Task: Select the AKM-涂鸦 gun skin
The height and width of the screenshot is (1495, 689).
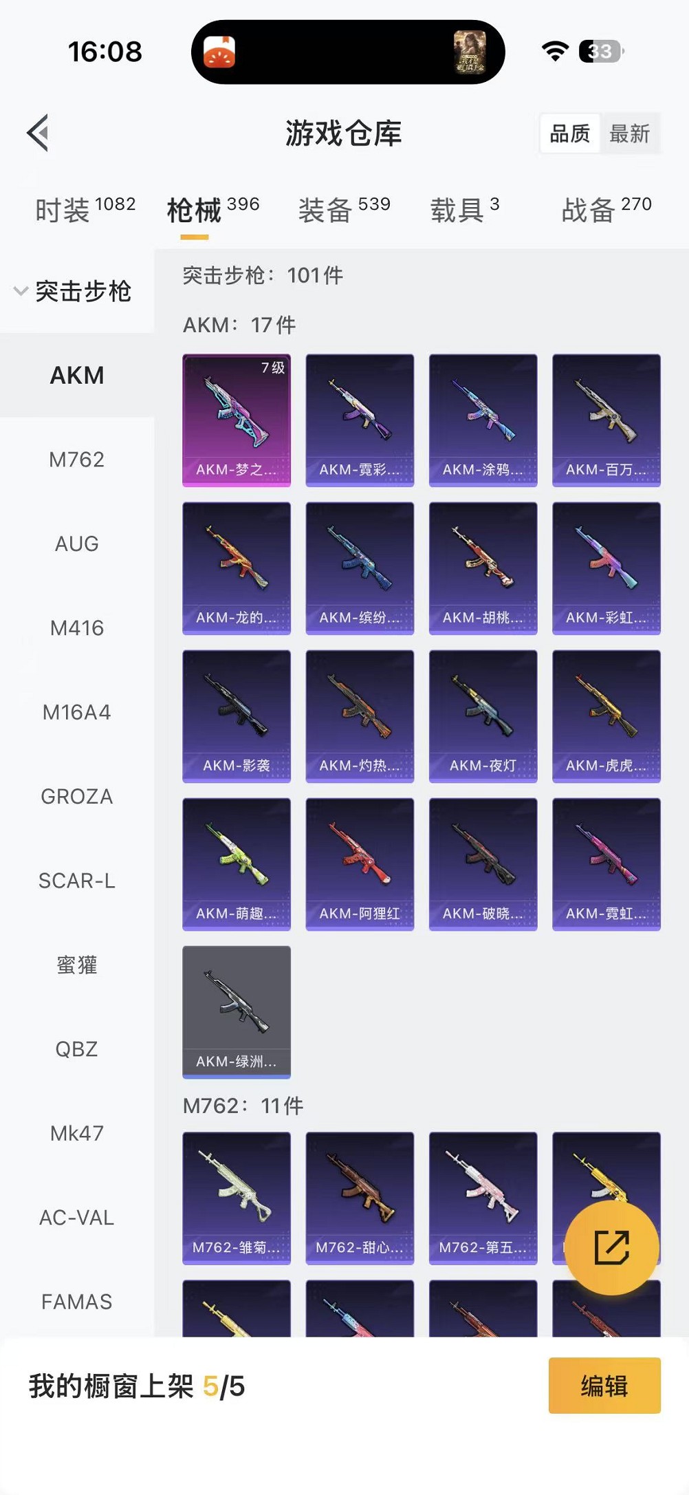Action: point(483,420)
